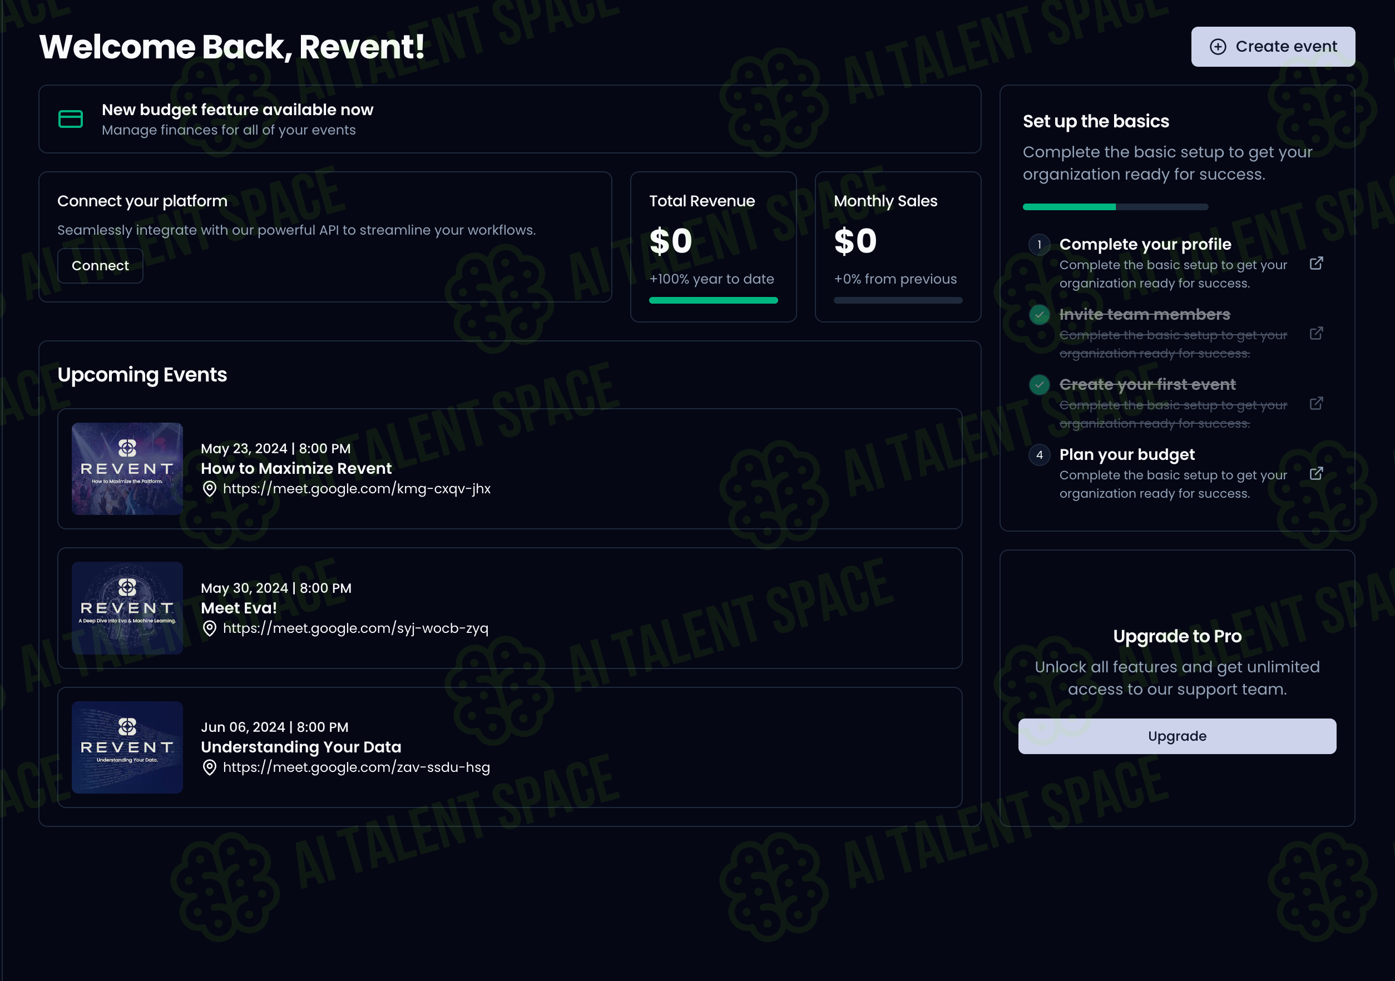Click the +0% from previous text
Screen dimensions: 1395x981
[x=895, y=279]
